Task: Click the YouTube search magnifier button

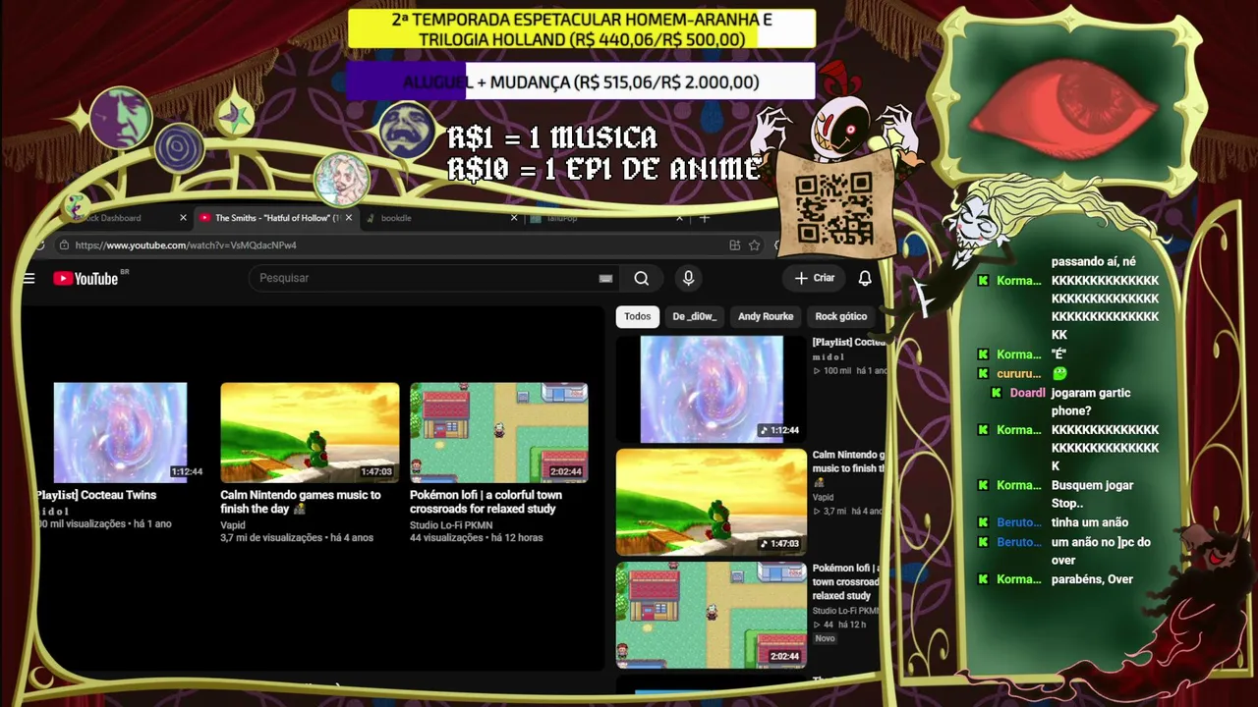Action: click(x=642, y=278)
